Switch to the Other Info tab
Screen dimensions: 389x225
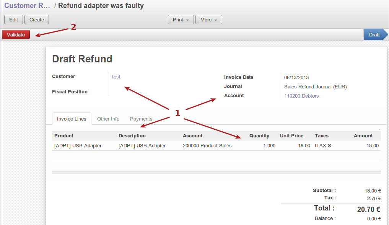(108, 119)
